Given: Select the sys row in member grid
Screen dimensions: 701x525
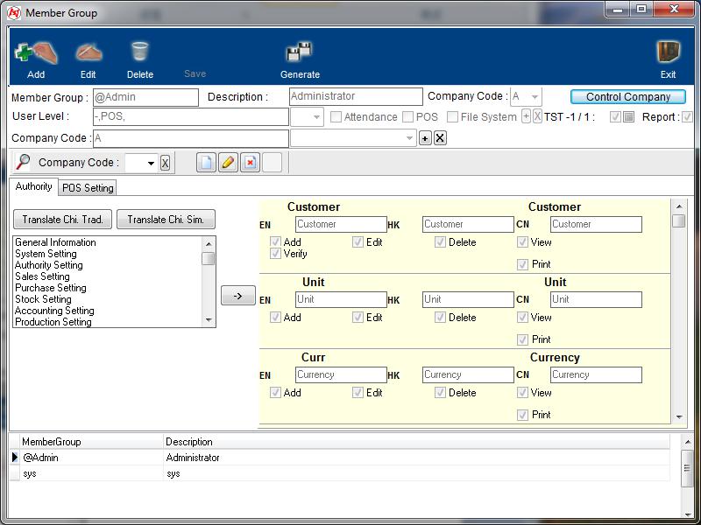Looking at the screenshot, I should (340, 473).
